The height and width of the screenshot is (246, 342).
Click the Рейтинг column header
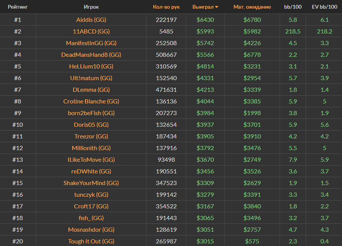(18, 7)
